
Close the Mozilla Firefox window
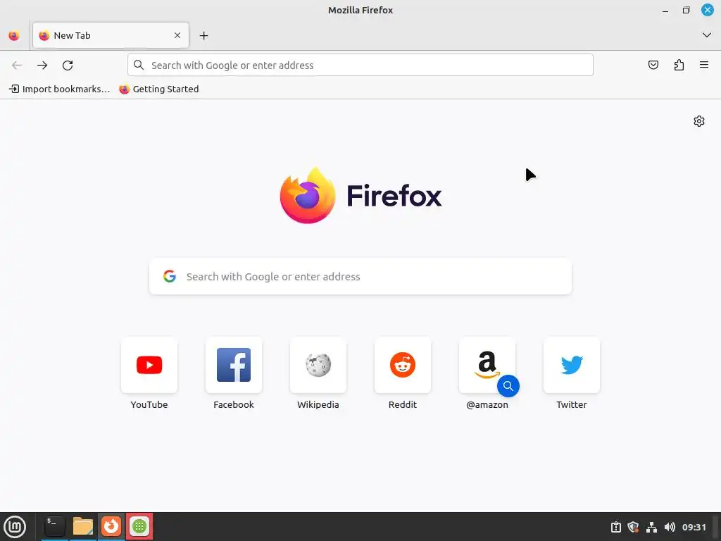point(707,10)
